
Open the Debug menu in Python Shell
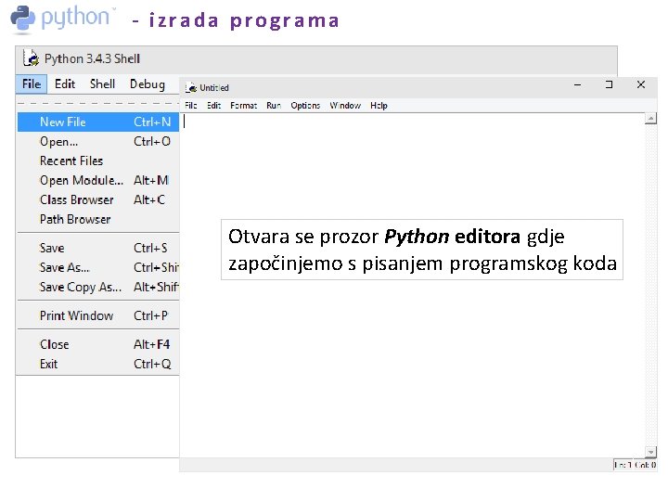tap(148, 83)
